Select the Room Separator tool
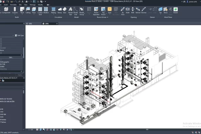 pyautogui.click(x=96, y=11)
